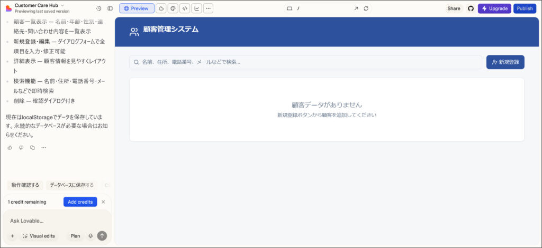The width and height of the screenshot is (542, 248).
Task: Toggle the chat sidebar panel icon
Action: (110, 8)
